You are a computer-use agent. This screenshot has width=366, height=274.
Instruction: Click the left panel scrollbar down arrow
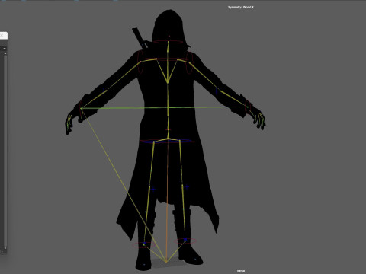click(x=5, y=247)
